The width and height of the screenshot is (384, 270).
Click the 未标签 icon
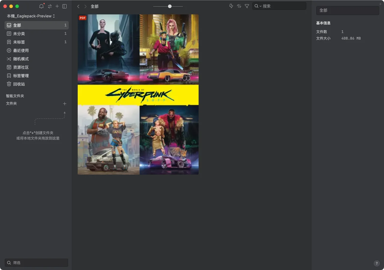click(x=9, y=42)
